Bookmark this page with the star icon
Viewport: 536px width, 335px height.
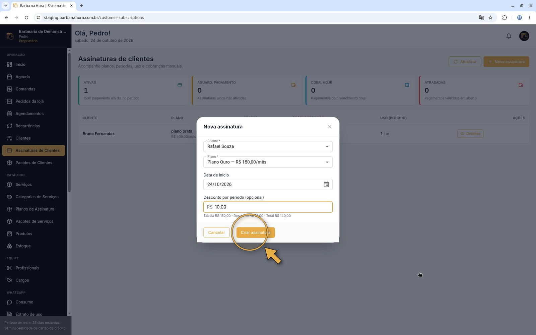(x=490, y=17)
